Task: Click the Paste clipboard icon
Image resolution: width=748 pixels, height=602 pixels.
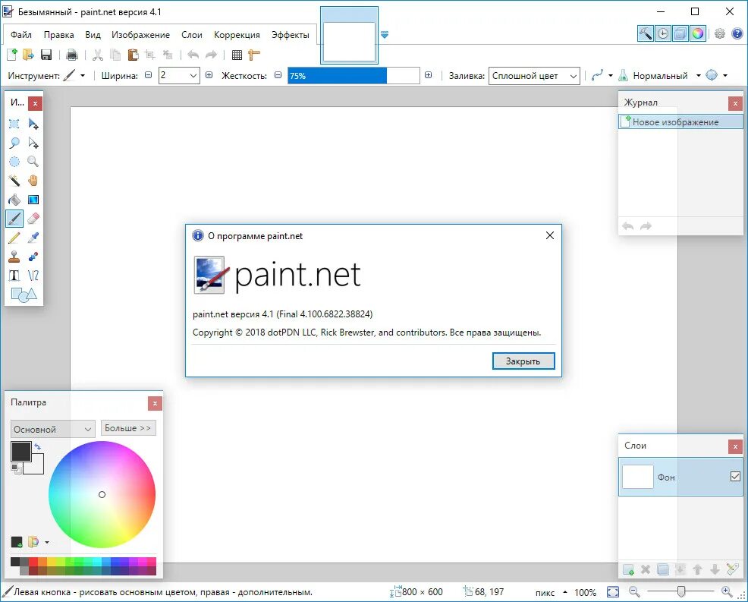Action: tap(133, 55)
